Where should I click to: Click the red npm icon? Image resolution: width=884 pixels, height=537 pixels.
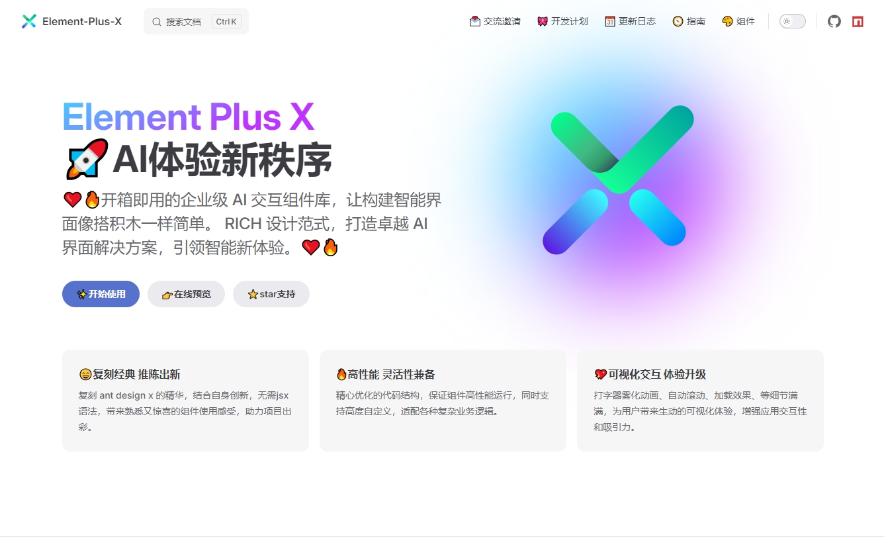click(x=858, y=21)
